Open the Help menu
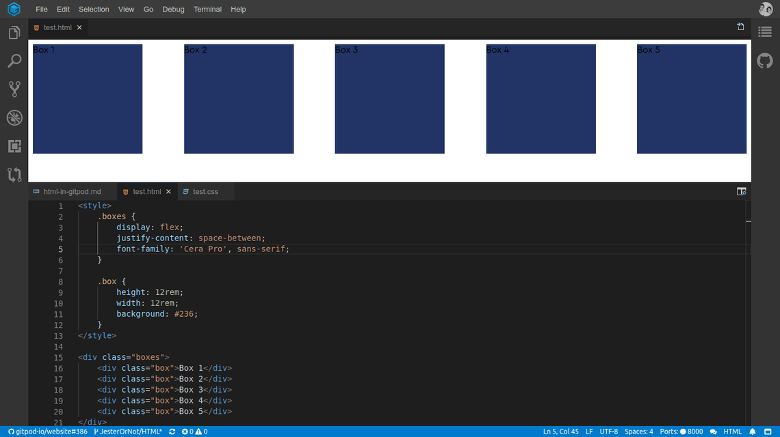This screenshot has height=437, width=780. (238, 9)
